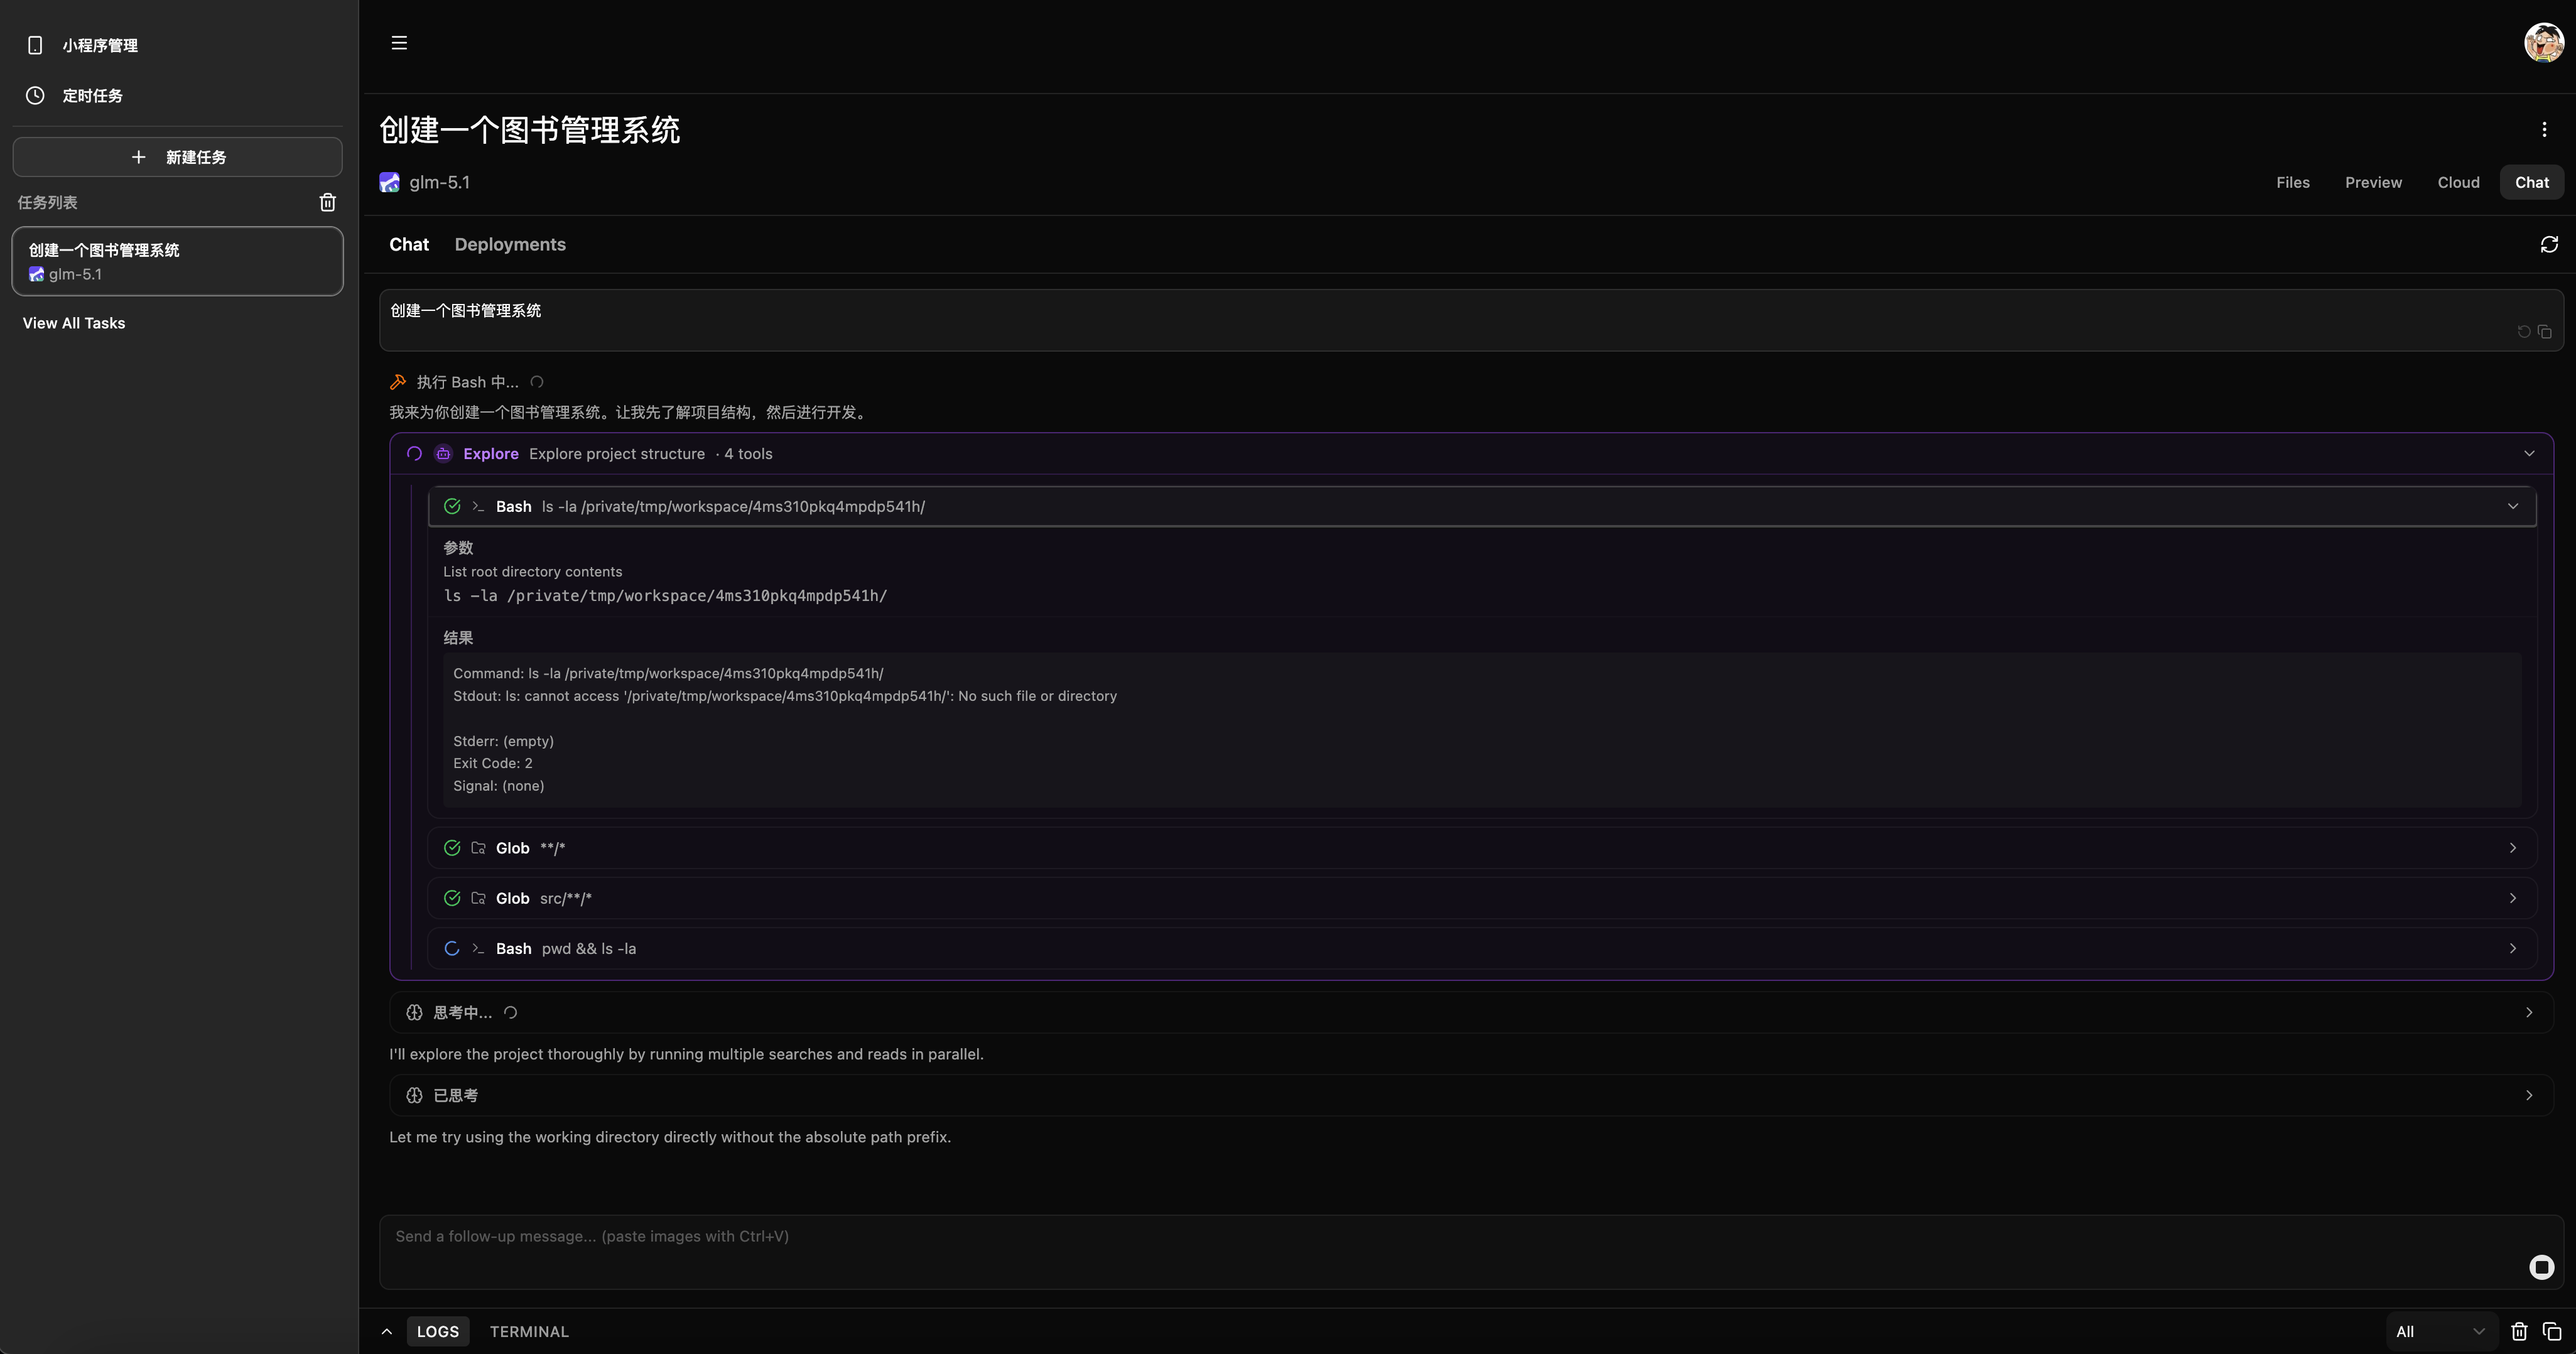Select the TERMINAL tab
The height and width of the screenshot is (1354, 2576).
[x=529, y=1332]
